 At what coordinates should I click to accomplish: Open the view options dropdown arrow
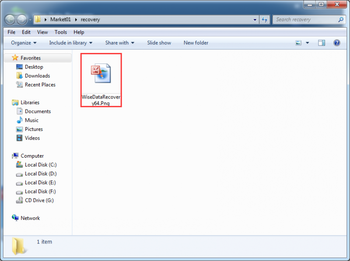[x=308, y=42]
